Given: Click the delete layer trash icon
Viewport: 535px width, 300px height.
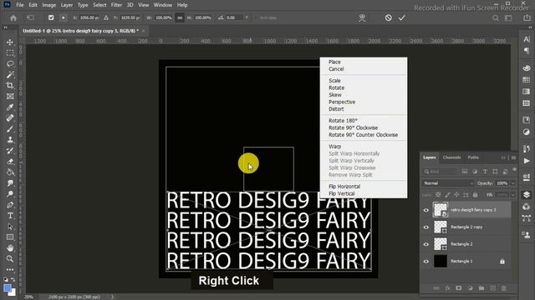Looking at the screenshot, I should [x=503, y=288].
